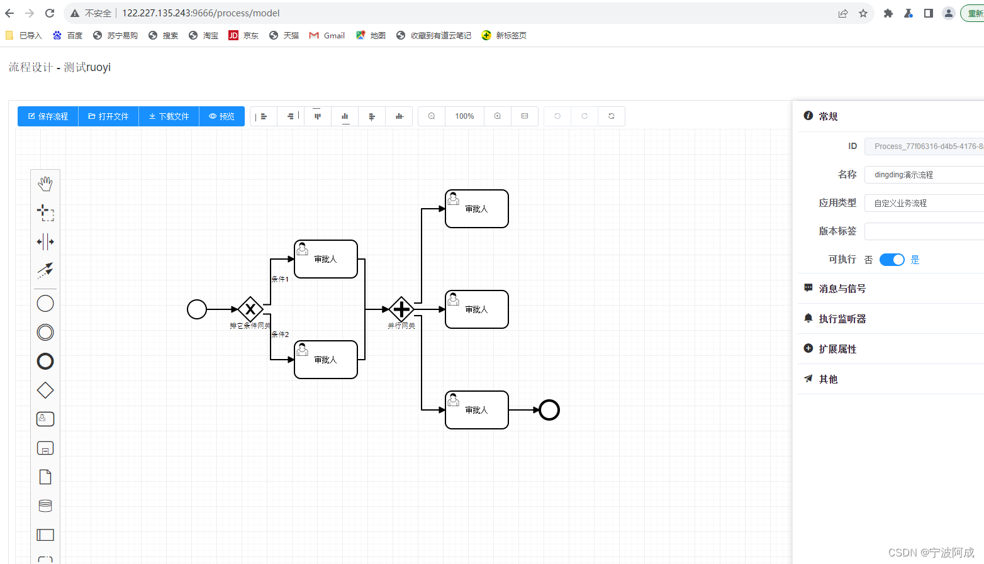Image resolution: width=984 pixels, height=564 pixels.
Task: Center-align elements horizontally
Action: (x=372, y=116)
